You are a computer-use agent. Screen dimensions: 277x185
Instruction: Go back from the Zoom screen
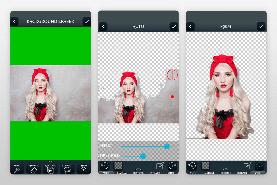click(190, 27)
